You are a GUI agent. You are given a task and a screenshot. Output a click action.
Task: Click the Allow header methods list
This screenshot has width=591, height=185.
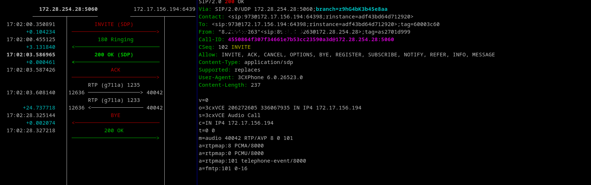point(358,55)
